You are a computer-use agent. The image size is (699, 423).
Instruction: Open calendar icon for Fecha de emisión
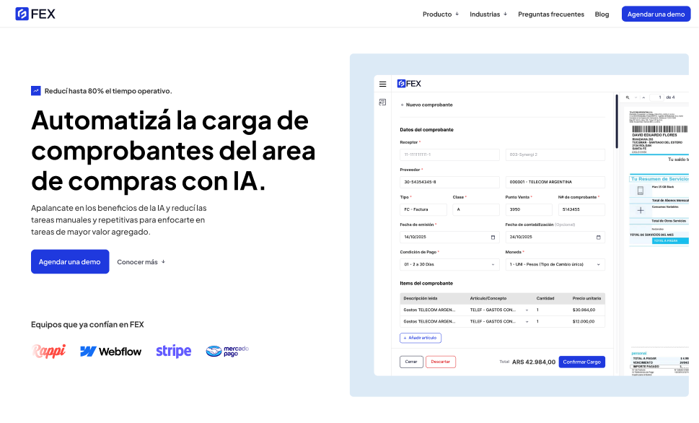coord(493,237)
